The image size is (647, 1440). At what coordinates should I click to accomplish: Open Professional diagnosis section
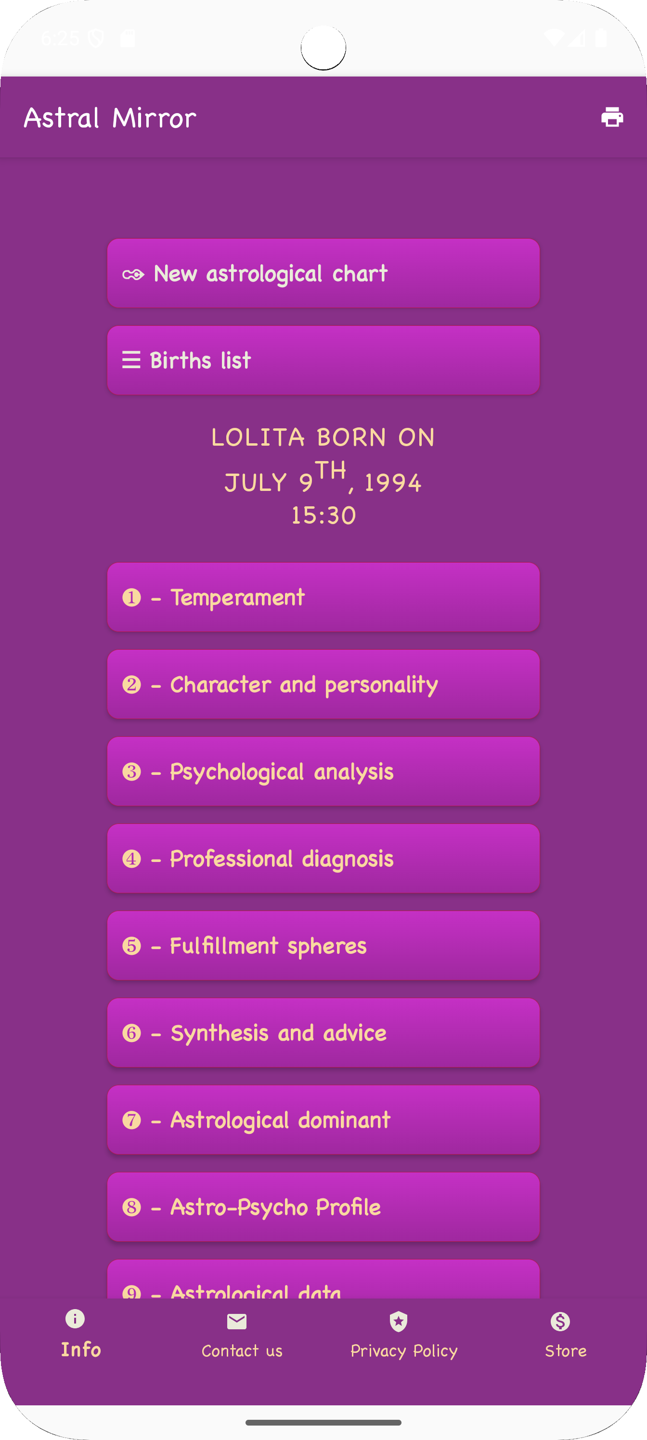[x=323, y=859]
